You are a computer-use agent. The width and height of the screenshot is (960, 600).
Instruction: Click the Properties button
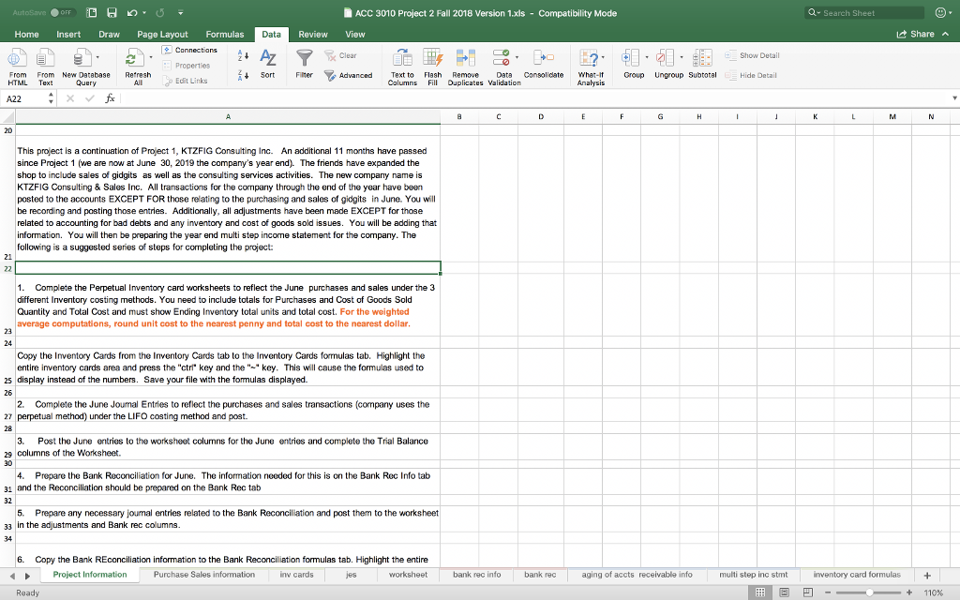pos(187,66)
